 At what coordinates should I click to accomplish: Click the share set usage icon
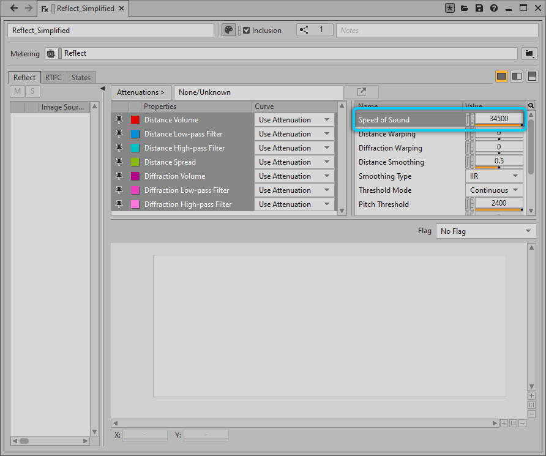304,30
